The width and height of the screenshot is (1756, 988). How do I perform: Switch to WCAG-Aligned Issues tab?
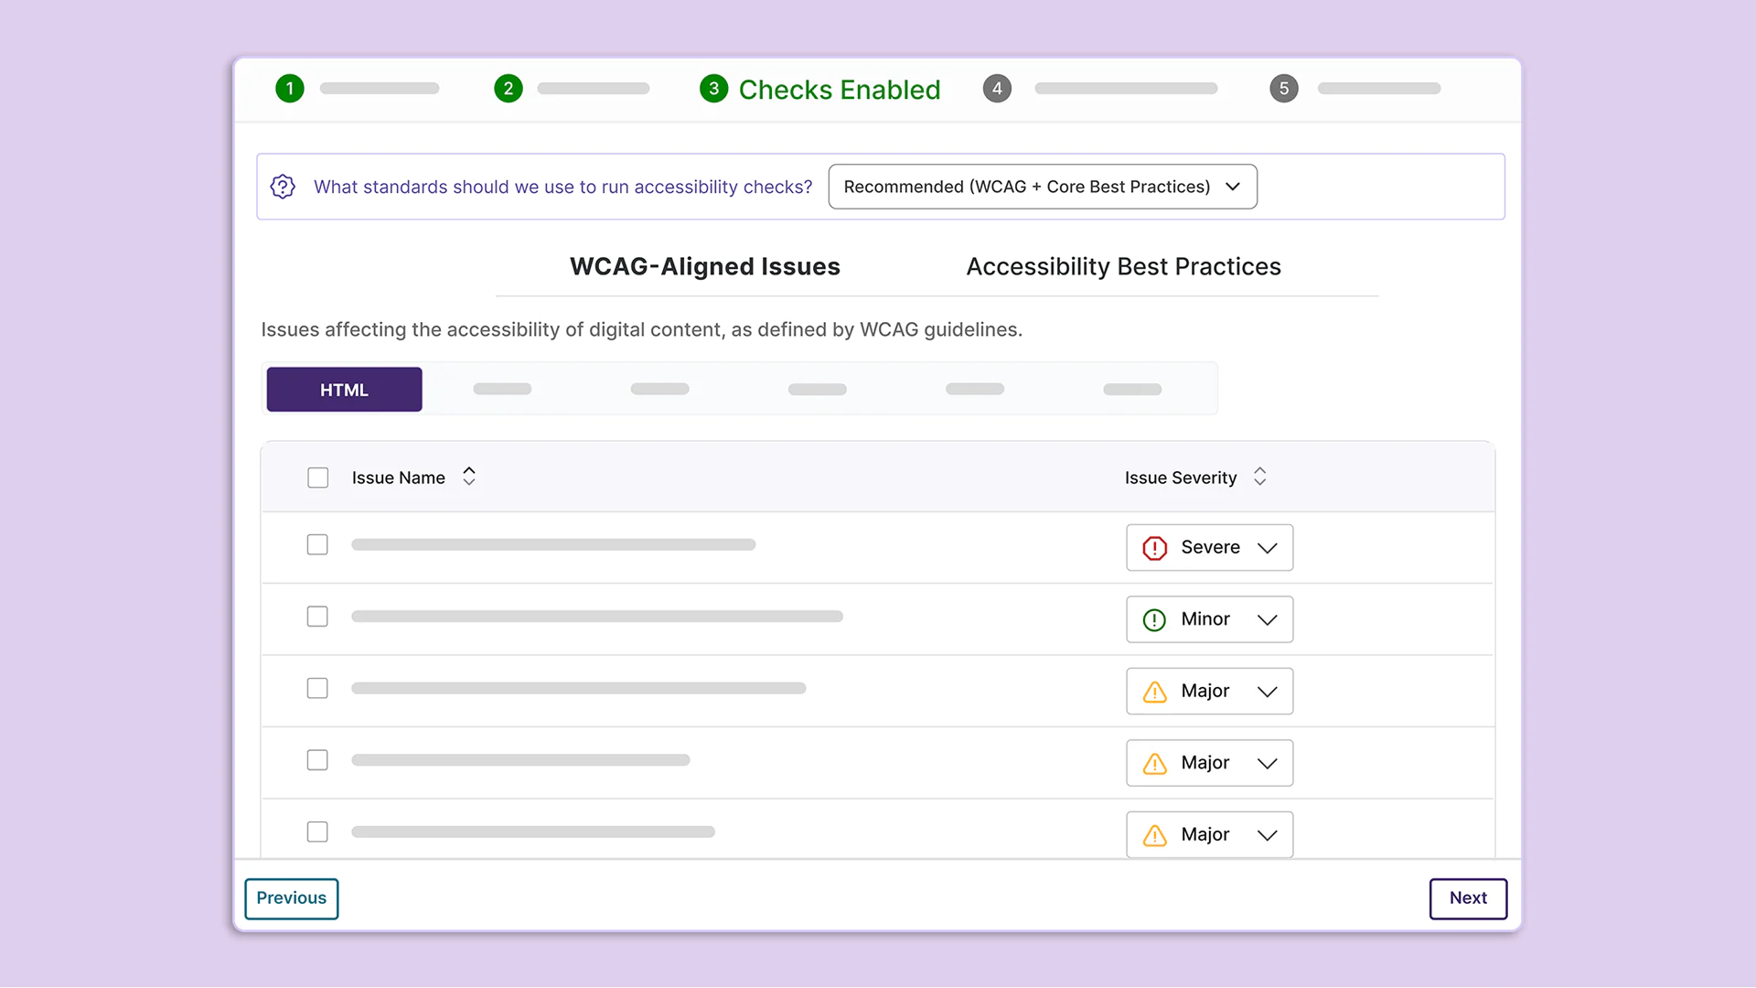click(705, 266)
